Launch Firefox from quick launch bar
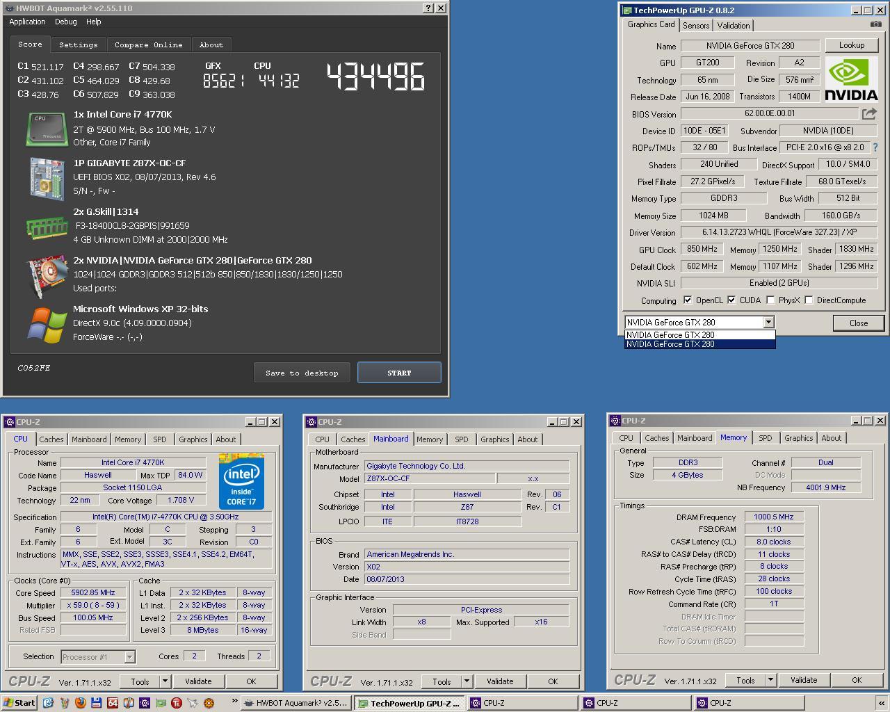The height and width of the screenshot is (712, 890). pyautogui.click(x=80, y=703)
